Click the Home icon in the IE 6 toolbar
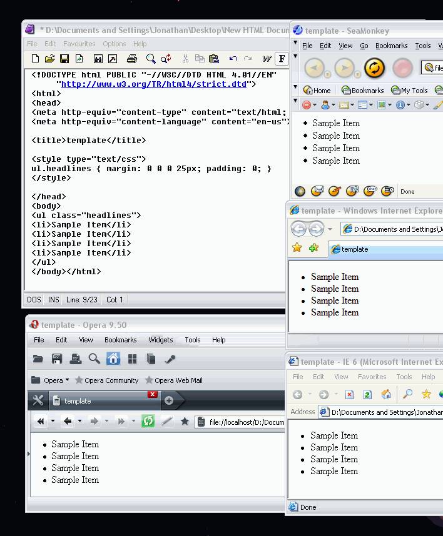The height and width of the screenshot is (536, 443). pyautogui.click(x=386, y=394)
